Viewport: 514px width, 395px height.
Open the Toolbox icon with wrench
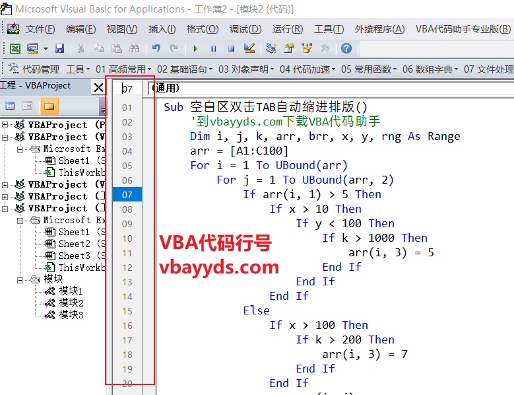(x=325, y=49)
